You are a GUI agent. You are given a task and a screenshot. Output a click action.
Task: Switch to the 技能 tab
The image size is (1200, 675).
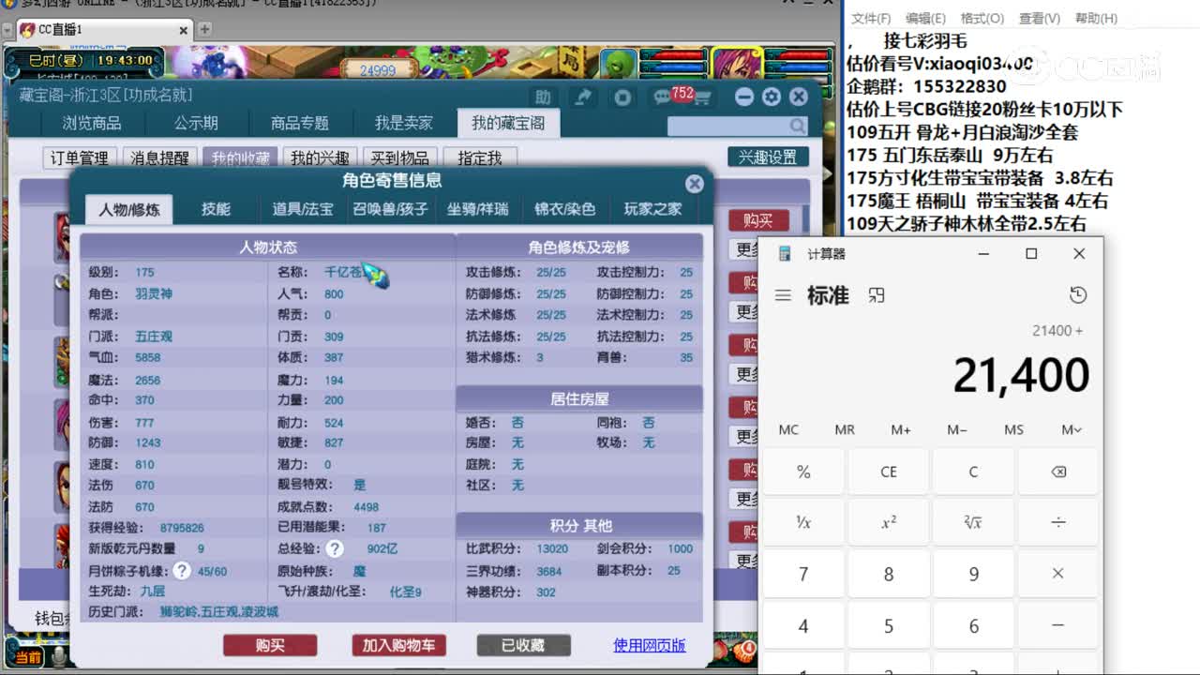[217, 209]
